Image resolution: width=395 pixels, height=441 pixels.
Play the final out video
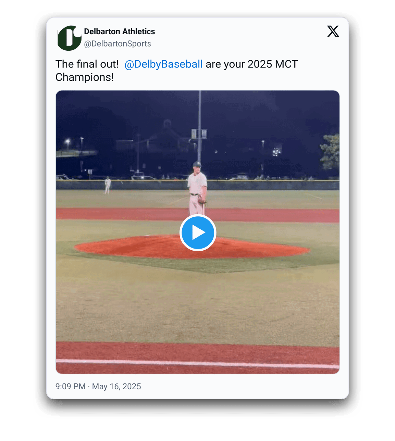[198, 232]
